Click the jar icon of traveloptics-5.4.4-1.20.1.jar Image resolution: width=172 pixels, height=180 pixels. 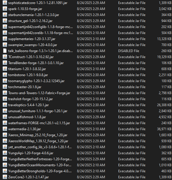coord(5,105)
